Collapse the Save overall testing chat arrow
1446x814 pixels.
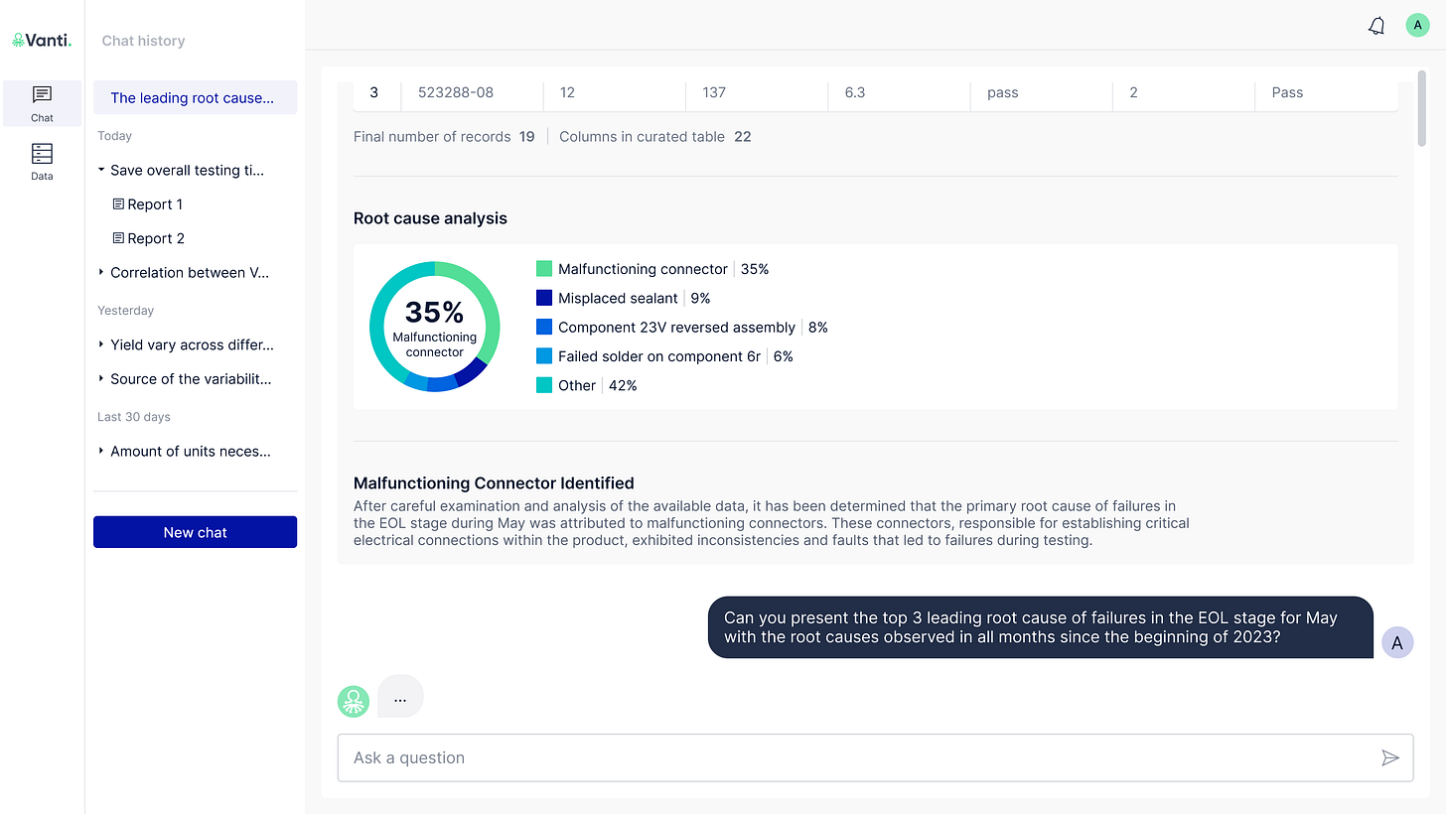pos(101,170)
